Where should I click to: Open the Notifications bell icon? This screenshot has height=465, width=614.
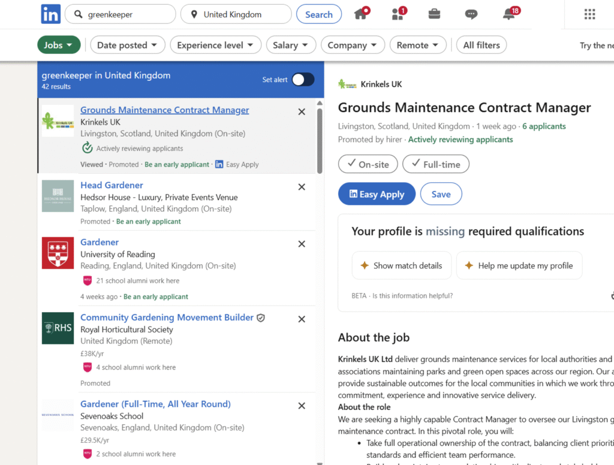509,14
